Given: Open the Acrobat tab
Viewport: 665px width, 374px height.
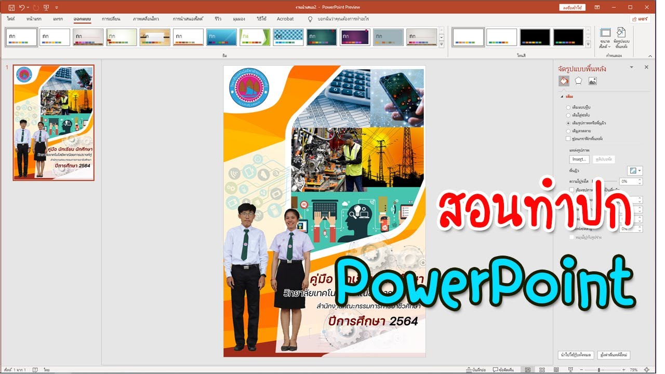Looking at the screenshot, I should (x=285, y=19).
